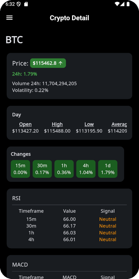
Task: Open the hamburger navigation menu
Action: [x=9, y=18]
